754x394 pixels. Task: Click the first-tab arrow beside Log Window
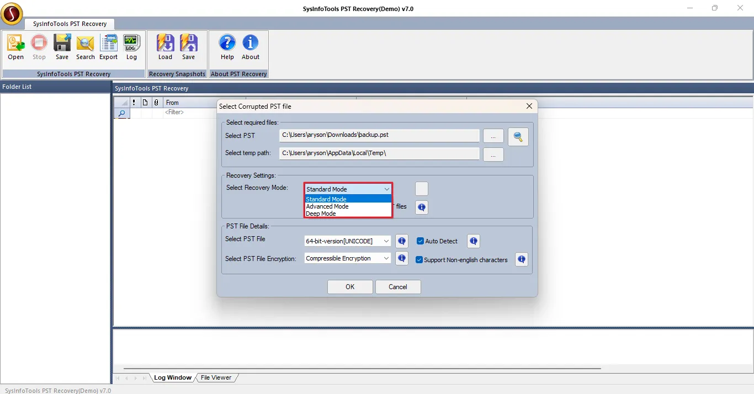click(x=117, y=378)
